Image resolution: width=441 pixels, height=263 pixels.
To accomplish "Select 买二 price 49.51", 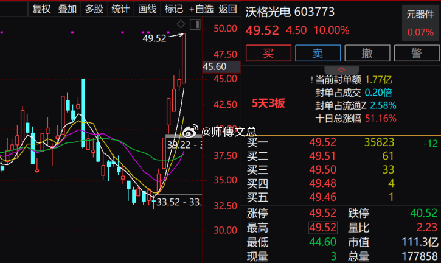I will [322, 156].
